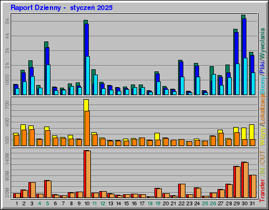Click day label 26 on the x-axis
Viewport: 269px width, 210px height.
tap(213, 204)
